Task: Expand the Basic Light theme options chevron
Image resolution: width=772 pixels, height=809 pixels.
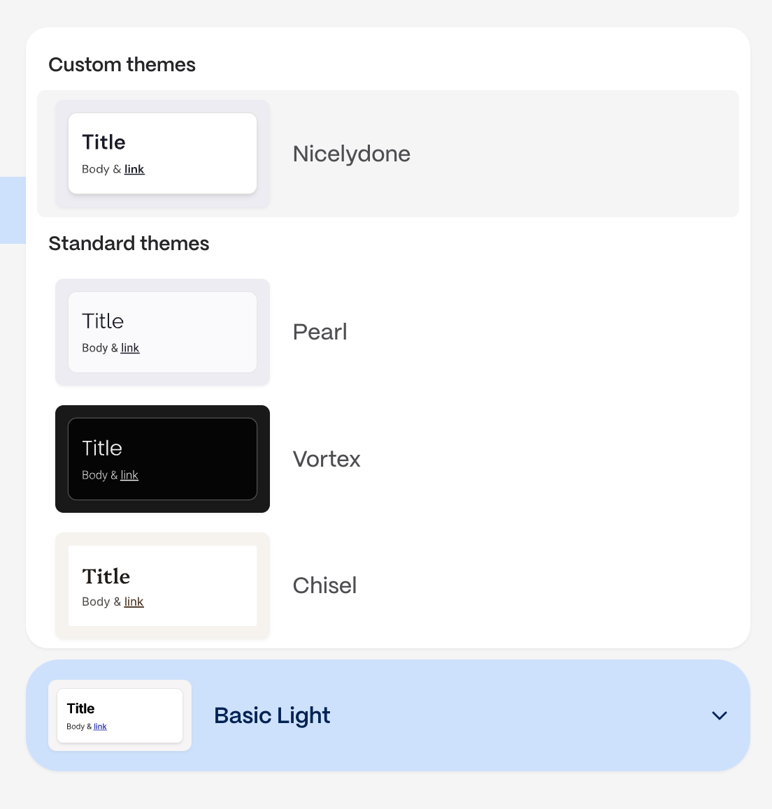Action: pos(720,715)
